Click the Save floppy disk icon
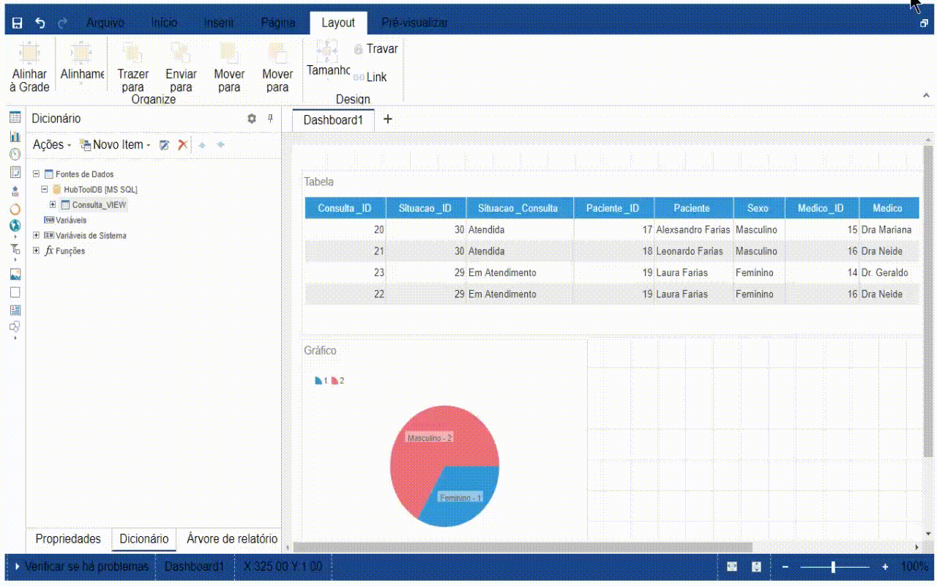 pos(18,23)
